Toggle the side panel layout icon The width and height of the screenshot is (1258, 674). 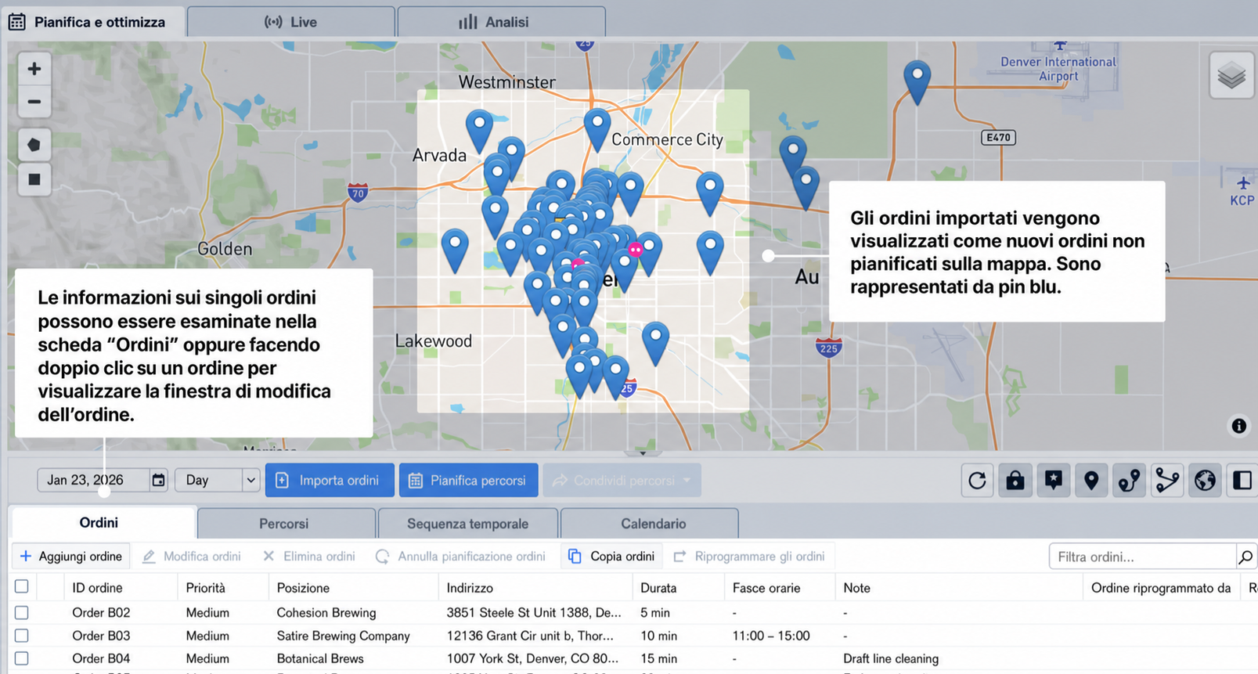1242,480
